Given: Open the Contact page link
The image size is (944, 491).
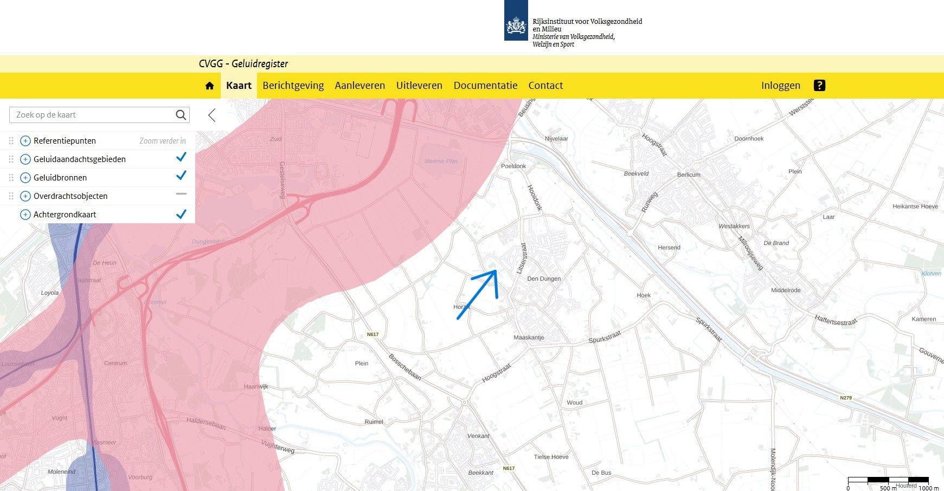Looking at the screenshot, I should click(x=545, y=86).
